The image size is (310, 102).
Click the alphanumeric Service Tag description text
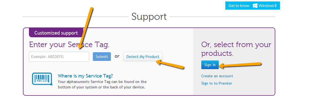(102, 84)
